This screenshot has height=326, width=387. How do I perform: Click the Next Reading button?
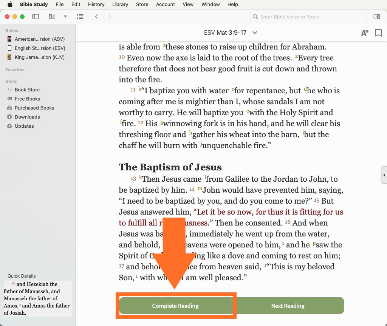[x=288, y=306]
